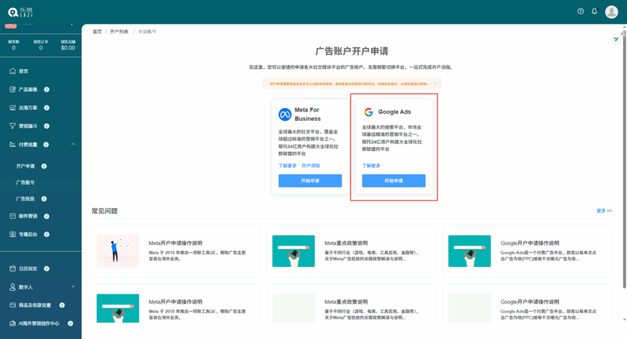Dismiss the orange notice banner
The image size is (627, 339).
435,83
